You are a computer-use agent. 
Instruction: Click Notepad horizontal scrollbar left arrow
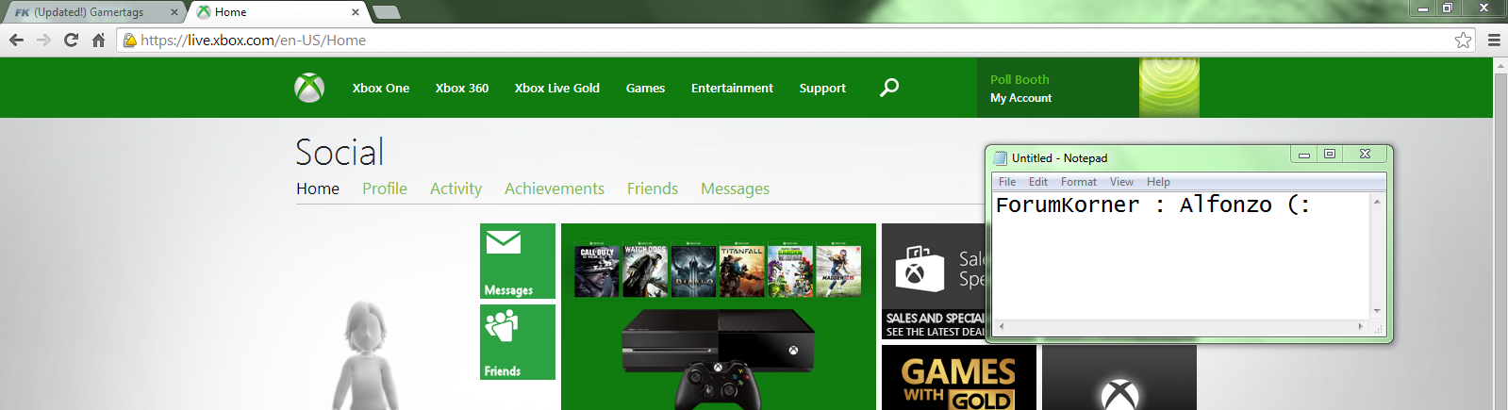(1001, 326)
